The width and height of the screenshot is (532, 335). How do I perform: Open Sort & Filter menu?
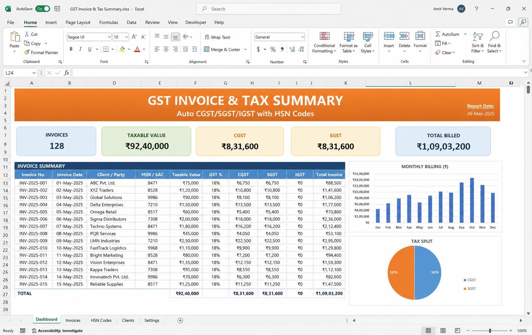tap(477, 42)
